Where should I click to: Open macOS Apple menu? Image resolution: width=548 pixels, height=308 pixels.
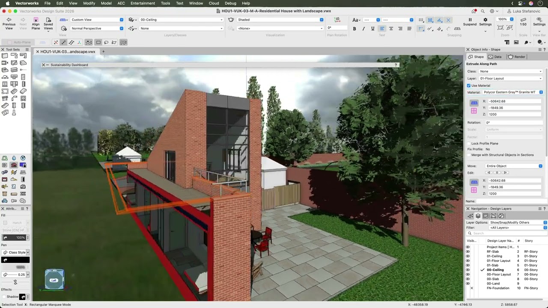(8, 3)
